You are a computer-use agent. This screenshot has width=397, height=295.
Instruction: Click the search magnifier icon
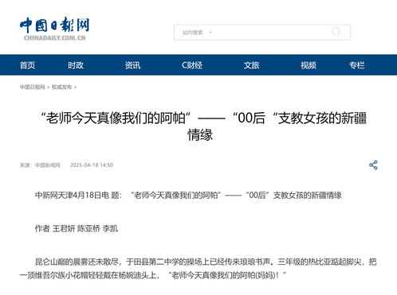pyautogui.click(x=336, y=32)
